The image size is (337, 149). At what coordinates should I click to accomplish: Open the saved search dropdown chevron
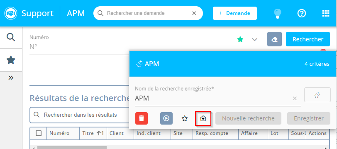[x=255, y=39]
